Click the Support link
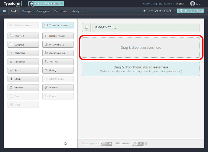The image size is (208, 152). [180, 4]
